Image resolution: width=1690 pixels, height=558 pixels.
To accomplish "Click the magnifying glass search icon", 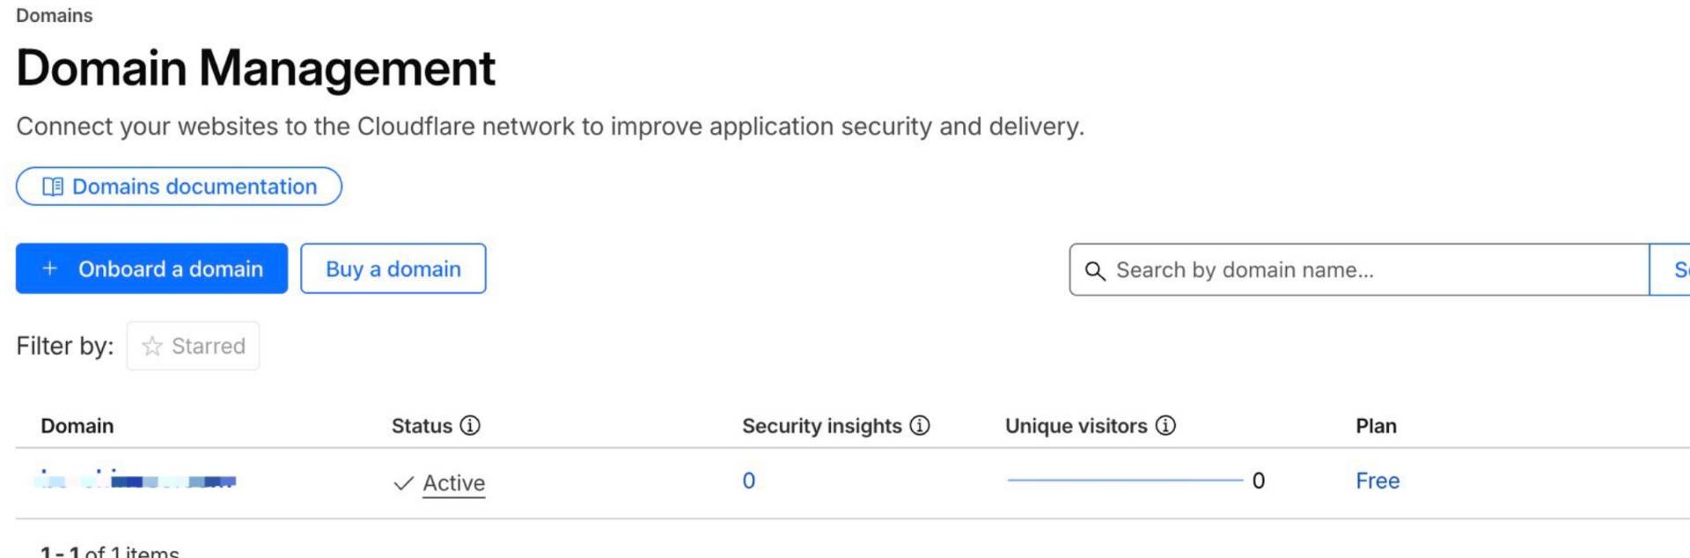I will click(x=1094, y=270).
